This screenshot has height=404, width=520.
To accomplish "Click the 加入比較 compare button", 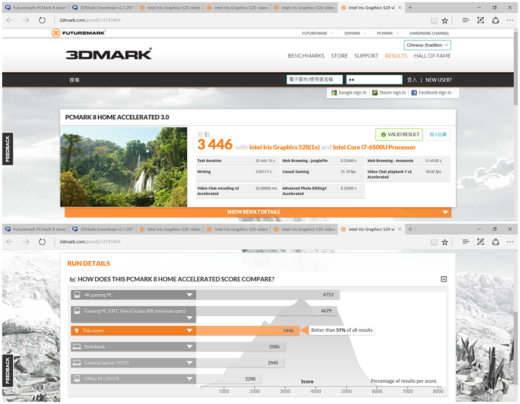I will click(x=438, y=134).
